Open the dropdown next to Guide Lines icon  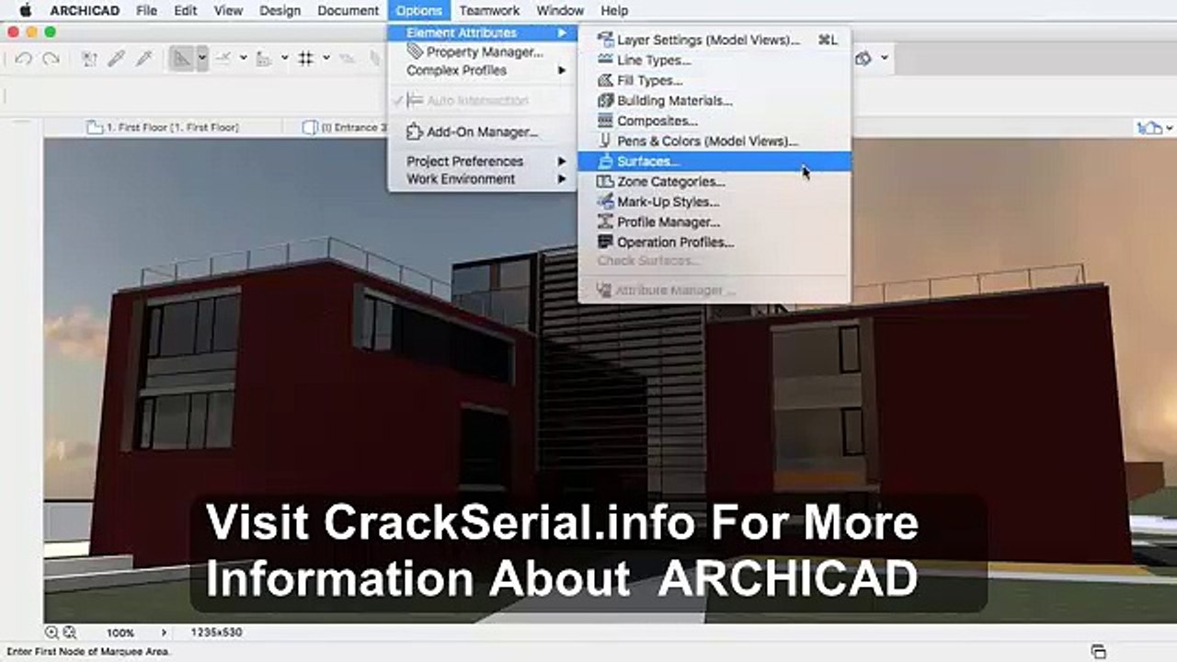click(x=202, y=58)
